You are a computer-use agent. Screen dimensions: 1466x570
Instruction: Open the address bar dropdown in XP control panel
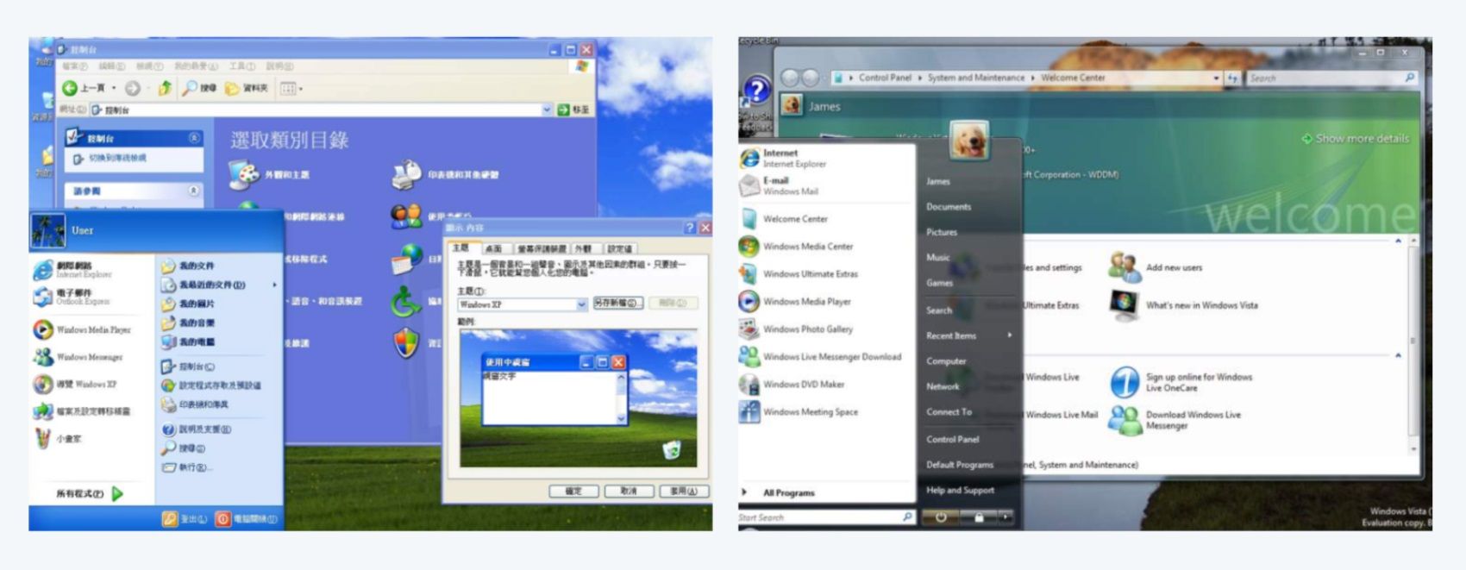(547, 110)
